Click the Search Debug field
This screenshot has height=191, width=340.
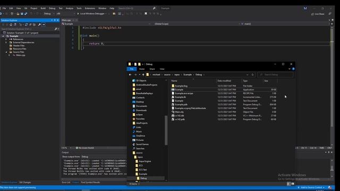[275, 75]
